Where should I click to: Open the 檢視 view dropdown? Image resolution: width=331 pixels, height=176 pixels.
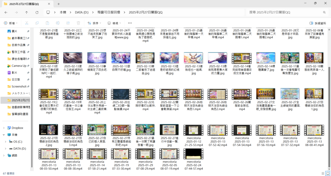coord(114,23)
